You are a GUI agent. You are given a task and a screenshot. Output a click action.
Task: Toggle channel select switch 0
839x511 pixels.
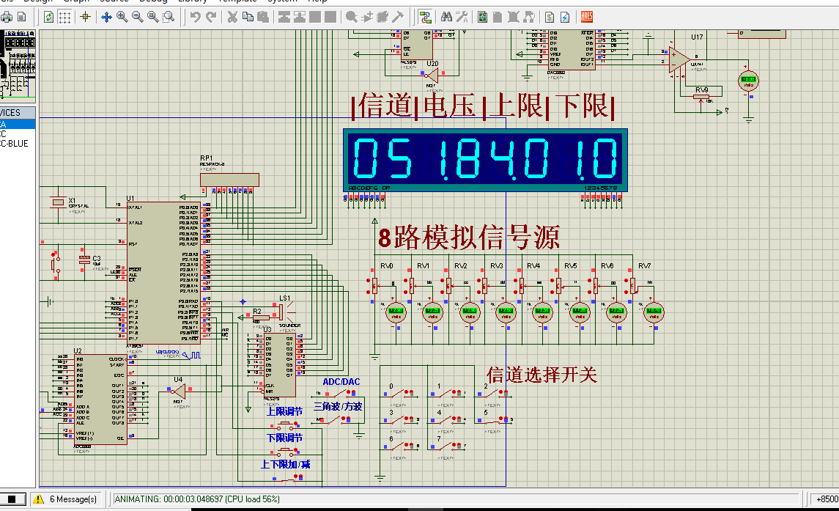click(399, 394)
